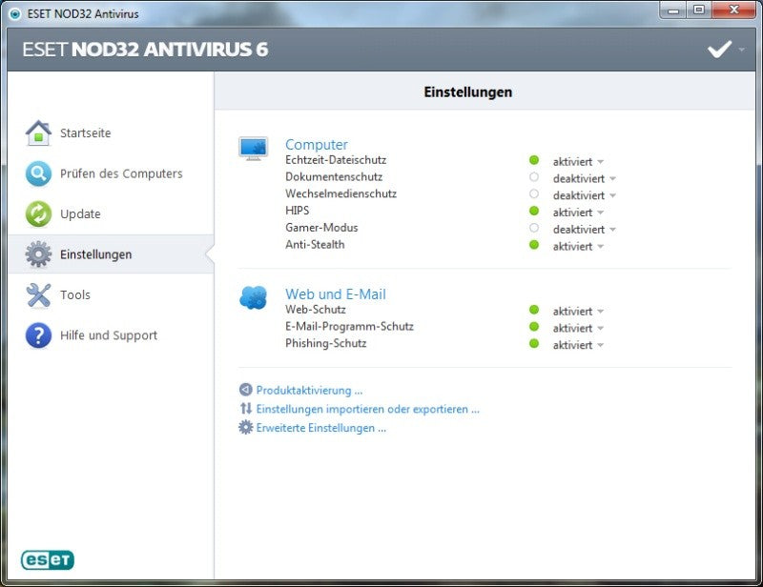Click the Produktaktivierung link
This screenshot has width=763, height=587.
(x=309, y=390)
